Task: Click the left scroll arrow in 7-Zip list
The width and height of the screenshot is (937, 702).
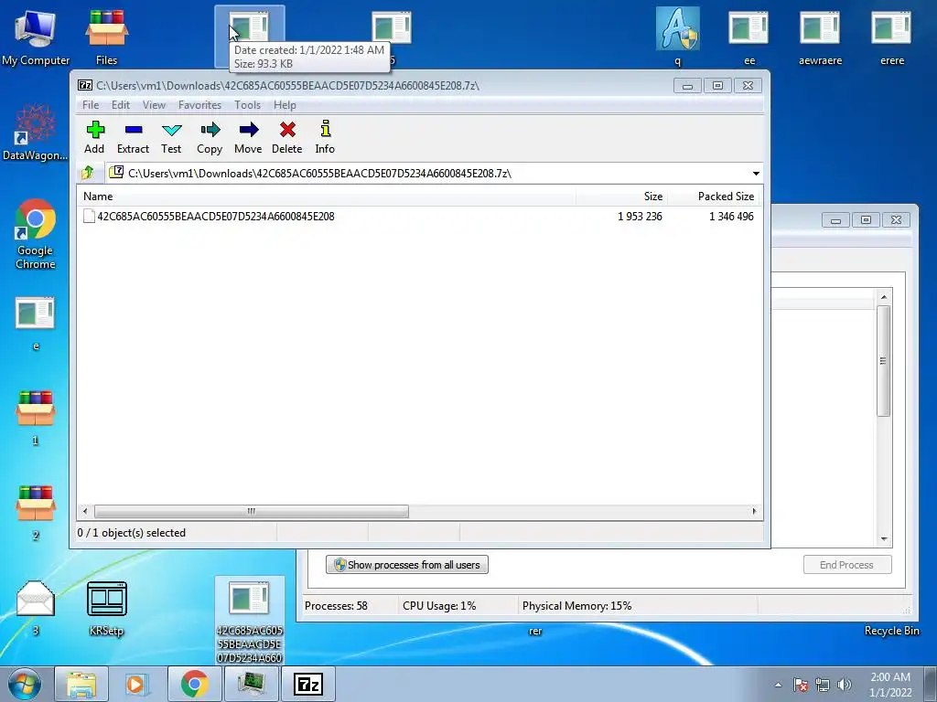Action: click(85, 512)
